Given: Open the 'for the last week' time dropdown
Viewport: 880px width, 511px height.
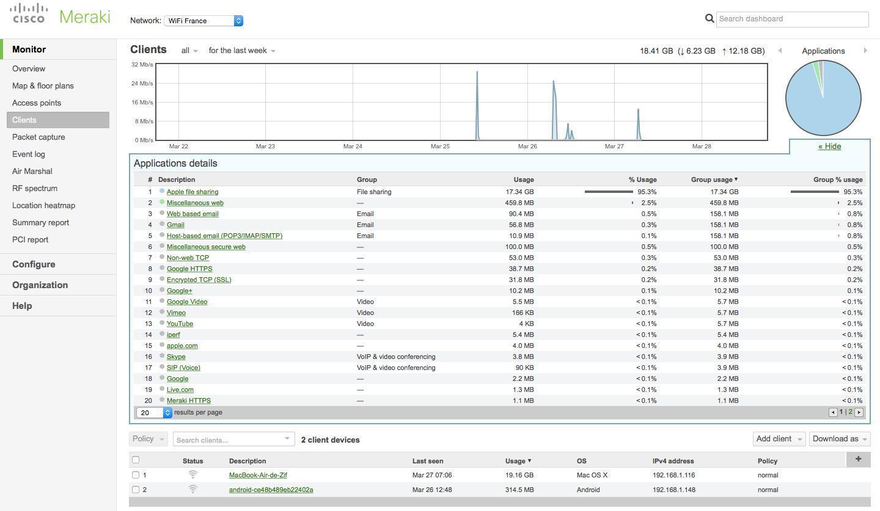Looking at the screenshot, I should point(242,51).
